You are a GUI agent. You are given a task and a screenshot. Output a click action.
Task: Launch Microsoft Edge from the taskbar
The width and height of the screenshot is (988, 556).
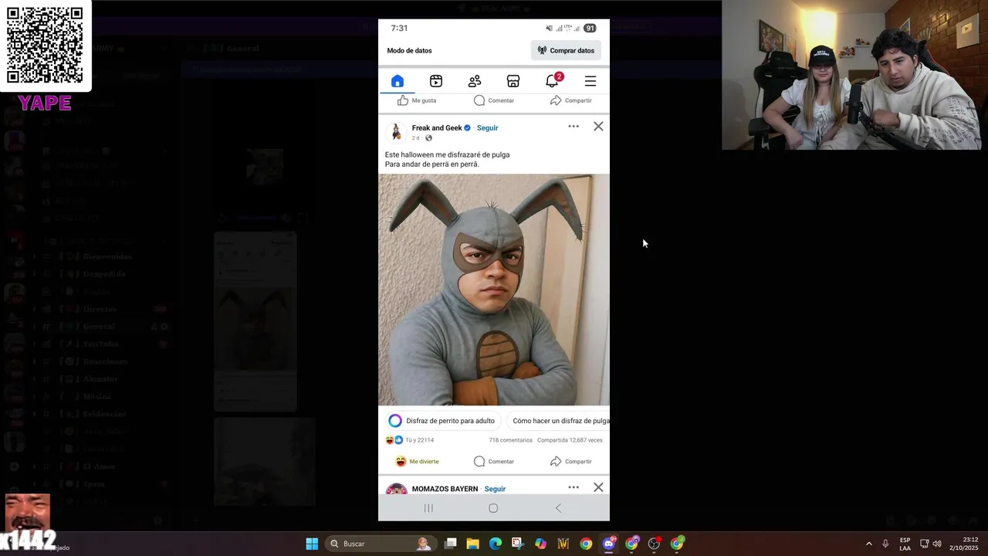coord(496,544)
